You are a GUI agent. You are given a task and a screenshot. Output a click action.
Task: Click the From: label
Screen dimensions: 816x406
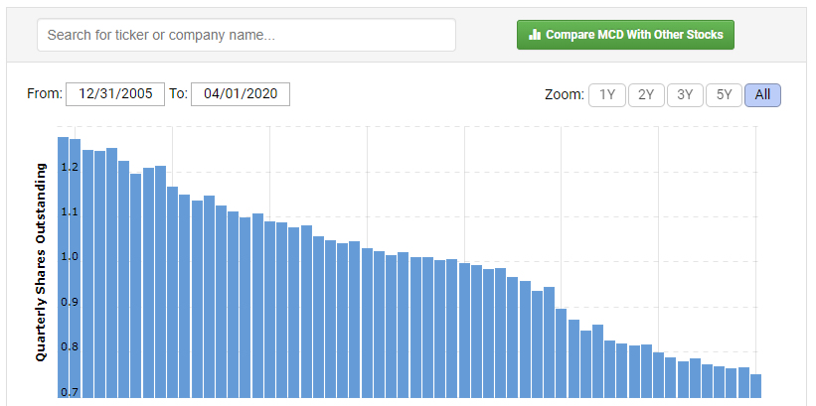(45, 94)
